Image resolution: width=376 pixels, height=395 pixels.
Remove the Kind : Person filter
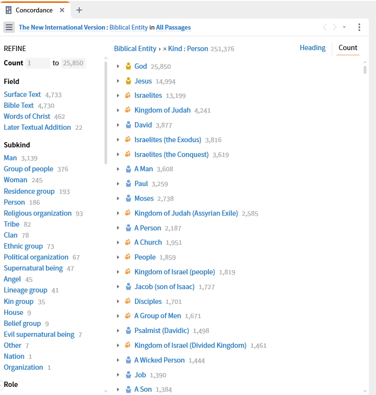(x=165, y=49)
